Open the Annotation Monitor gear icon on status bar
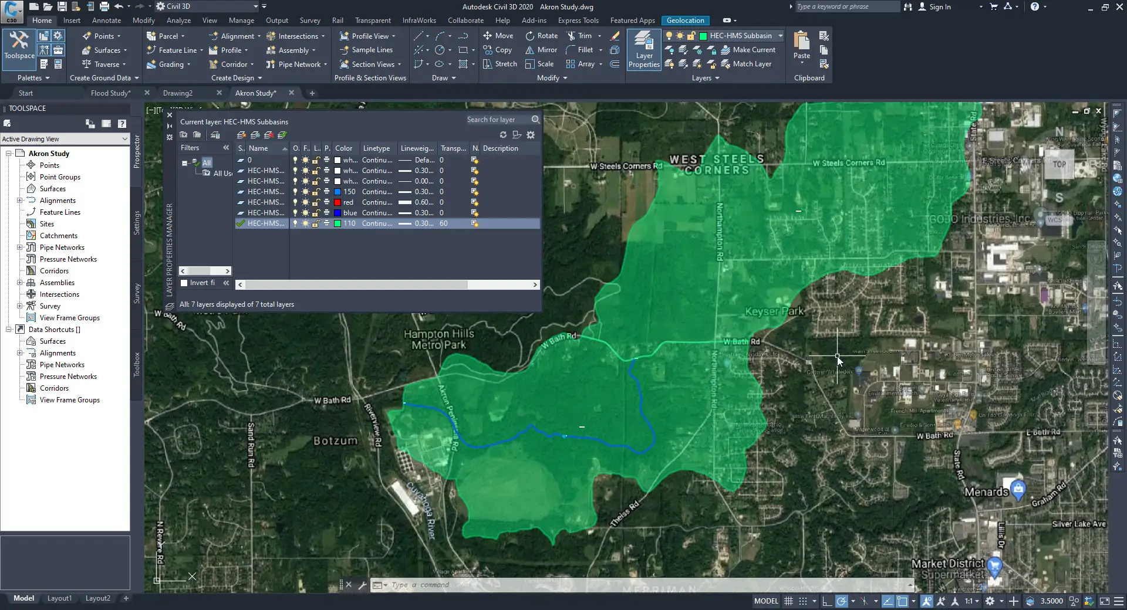 click(990, 601)
